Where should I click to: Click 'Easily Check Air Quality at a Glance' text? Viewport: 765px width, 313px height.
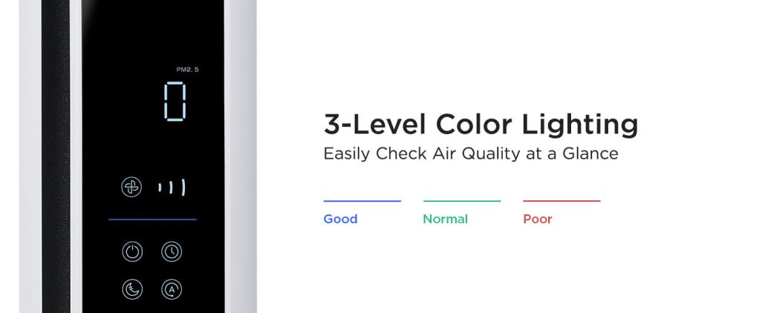(470, 154)
